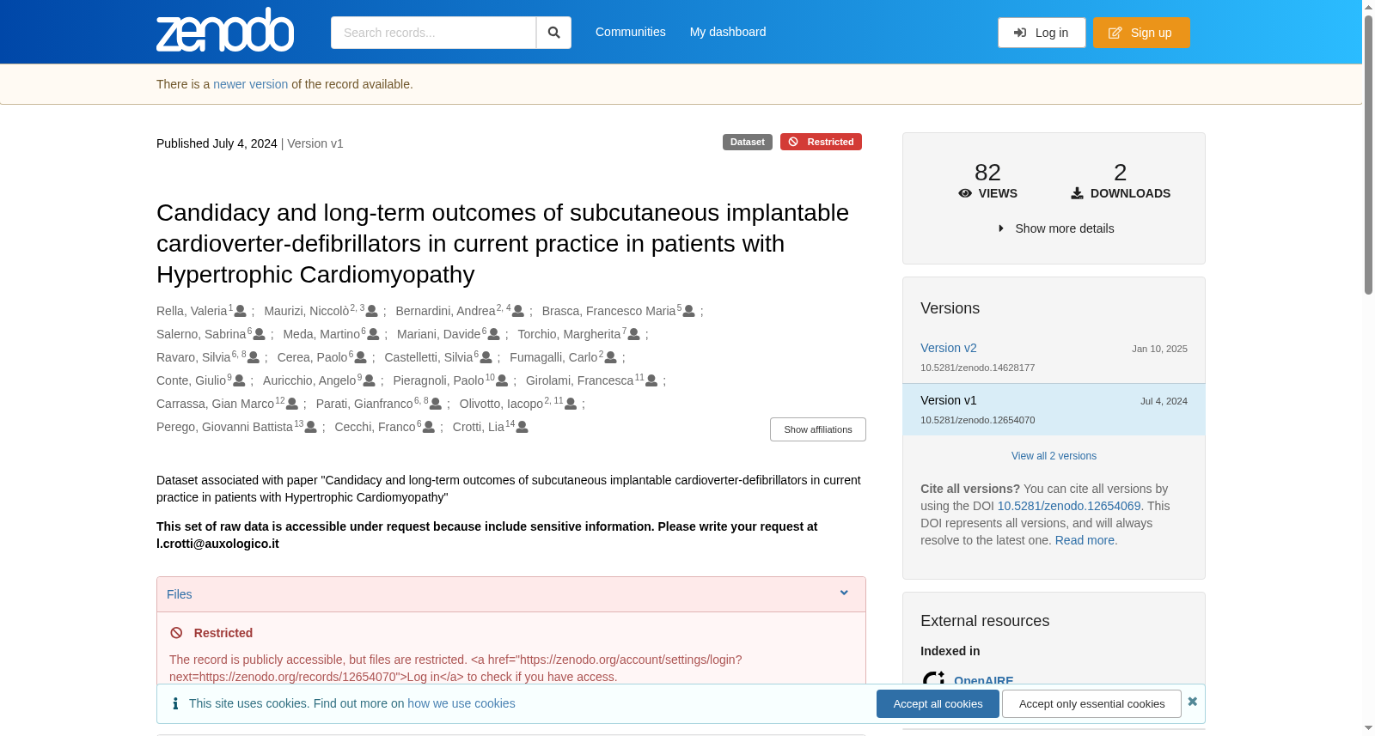Focus the Search records input field
The height and width of the screenshot is (736, 1375).
pos(433,33)
